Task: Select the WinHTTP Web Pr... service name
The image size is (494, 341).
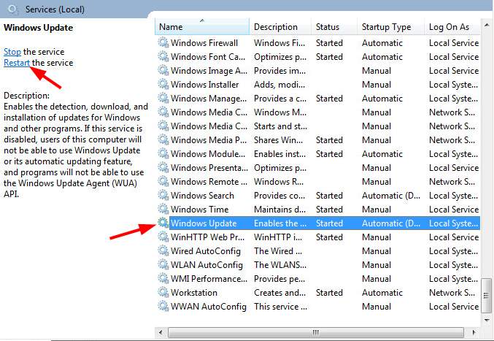Action: pos(207,237)
